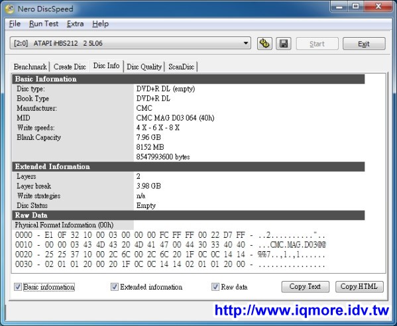Screen dimensions: 397x326
Task: Switch to the Create Disc tab
Action: (70, 67)
